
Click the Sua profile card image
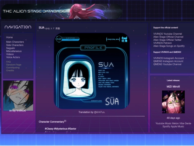(x=92, y=71)
